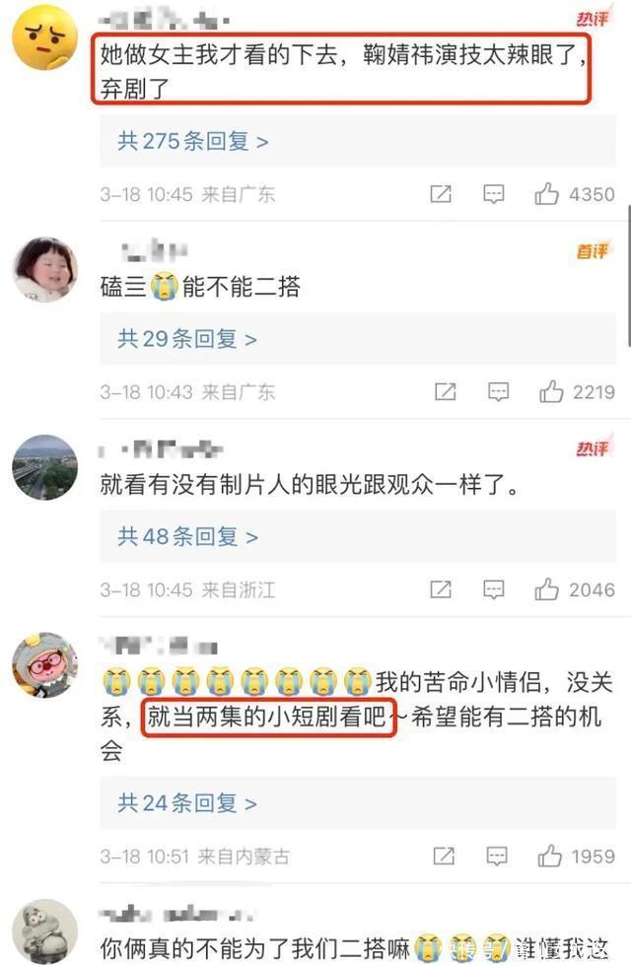631x965 pixels.
Task: Expand 共24条回复 replies
Action: (187, 803)
